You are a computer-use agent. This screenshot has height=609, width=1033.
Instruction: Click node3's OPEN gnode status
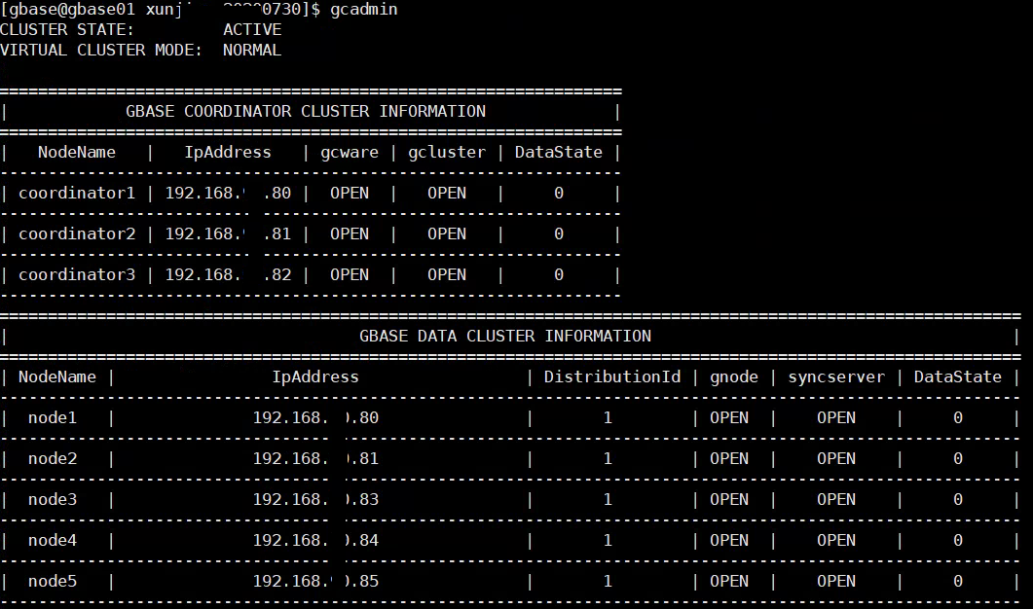[x=730, y=499]
